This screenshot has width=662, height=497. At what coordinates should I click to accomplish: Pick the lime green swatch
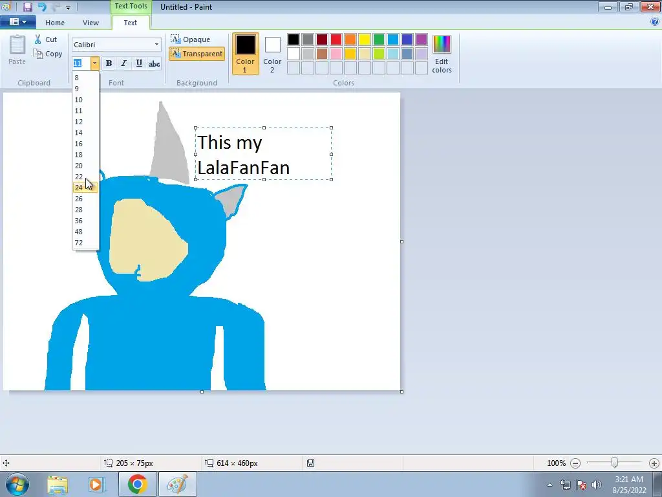tap(379, 54)
